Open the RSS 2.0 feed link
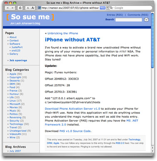Viewport: 157px width, 161px height. pos(120,143)
